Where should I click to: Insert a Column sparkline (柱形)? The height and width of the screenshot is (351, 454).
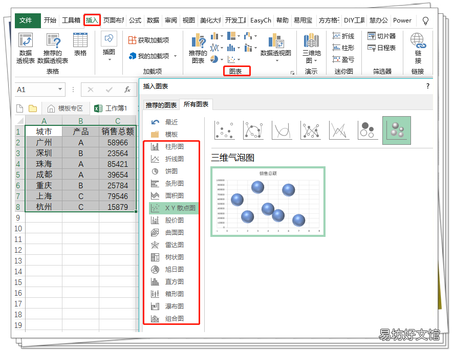coord(343,48)
